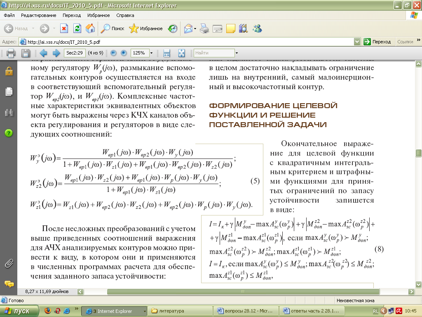Open the Search binoculars panel in sidebar
The height and width of the screenshot is (317, 422).
pyautogui.click(x=9, y=112)
